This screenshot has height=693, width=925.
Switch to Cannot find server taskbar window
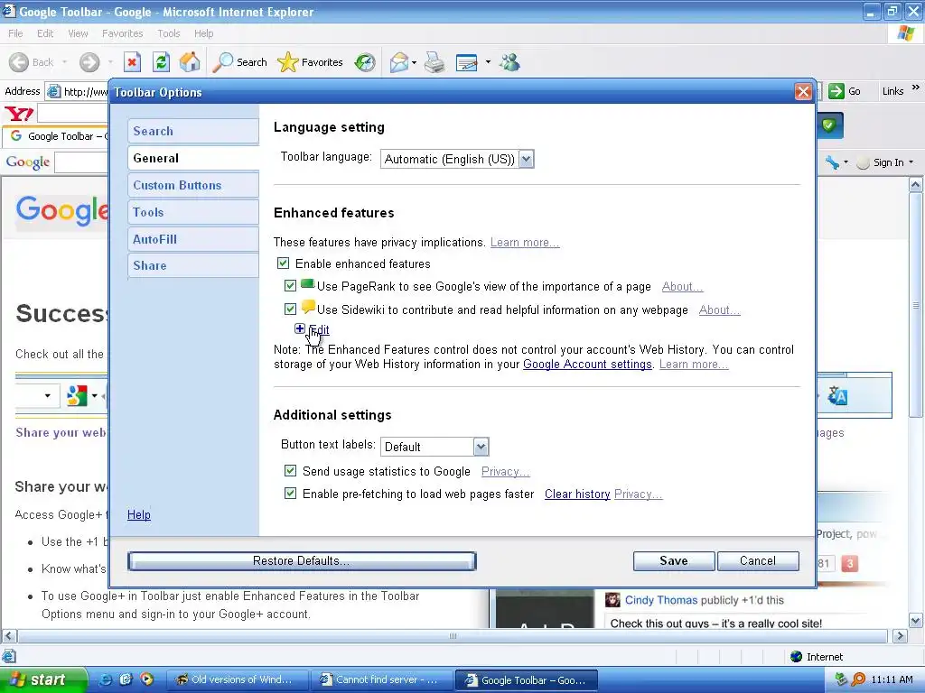382,679
